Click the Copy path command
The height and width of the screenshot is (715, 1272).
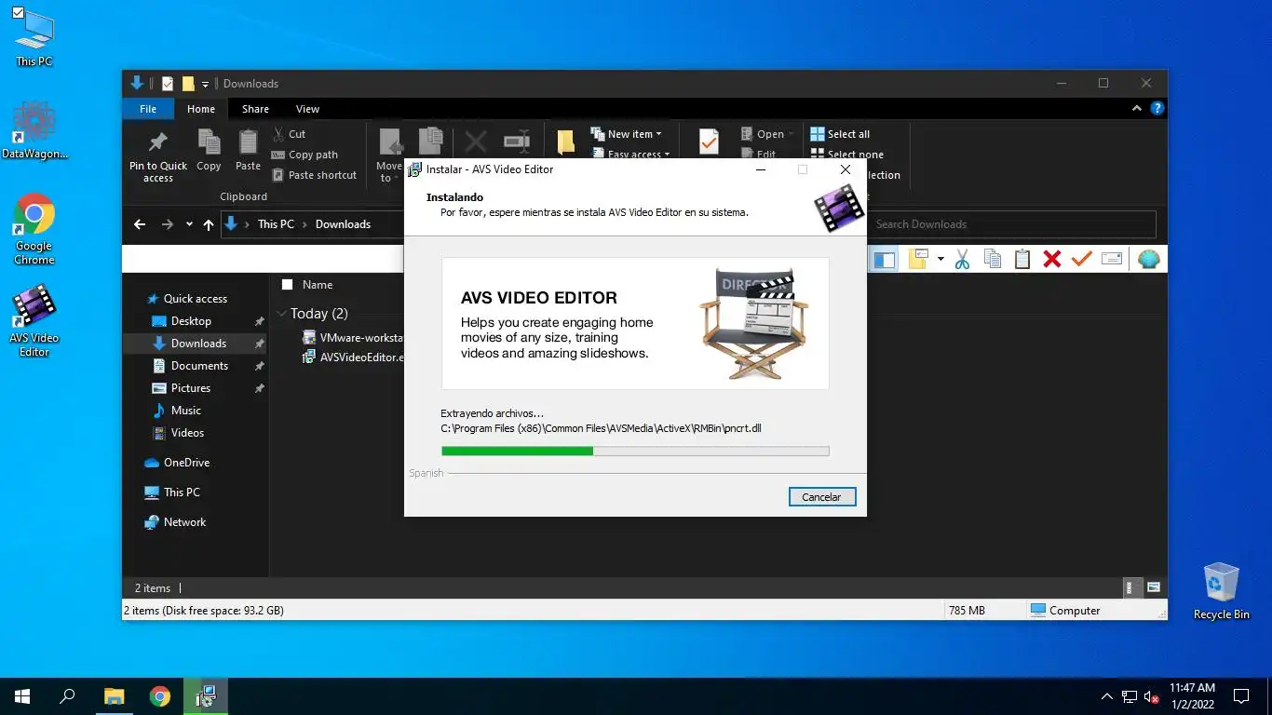tap(304, 155)
